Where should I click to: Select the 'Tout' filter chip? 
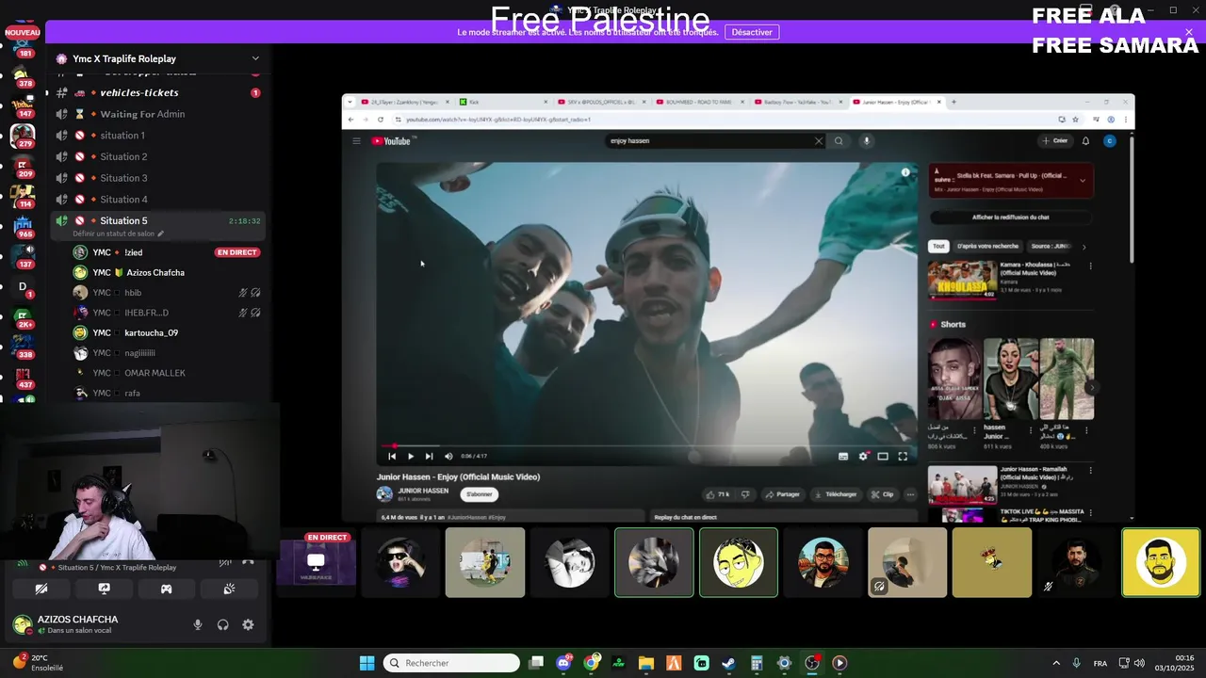point(937,247)
